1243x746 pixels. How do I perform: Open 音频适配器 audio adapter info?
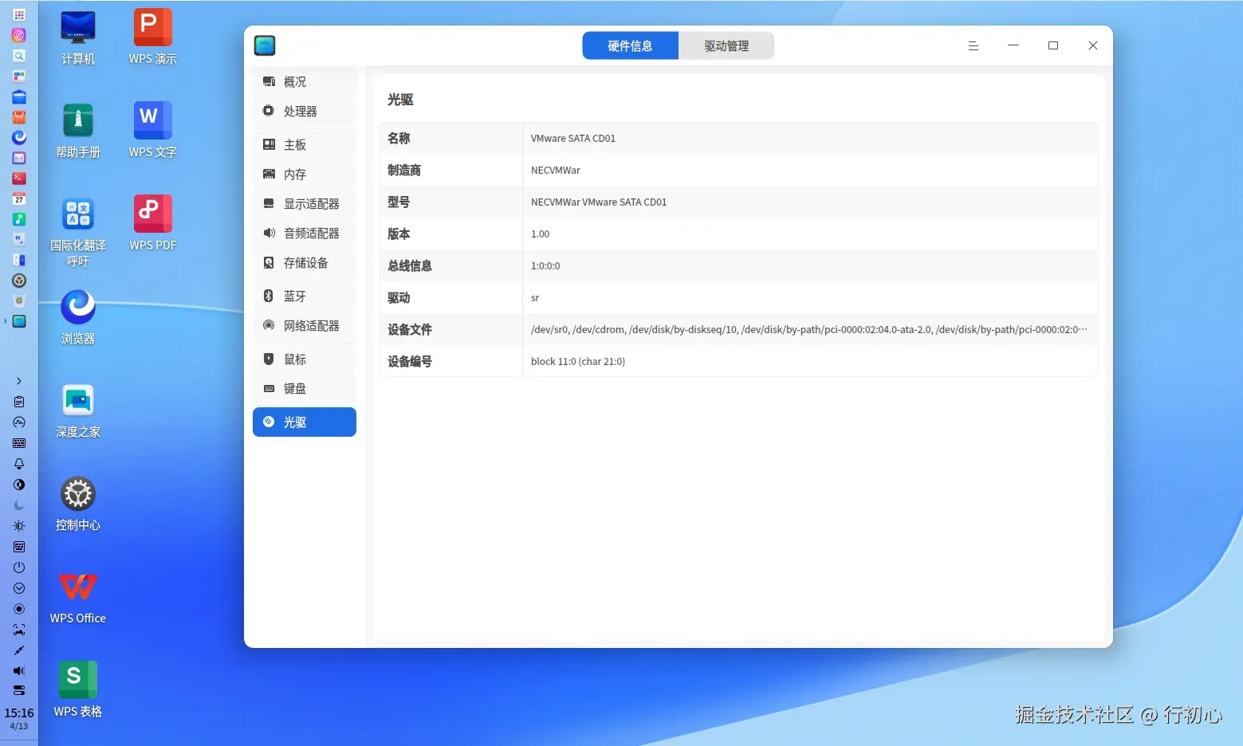coord(304,234)
